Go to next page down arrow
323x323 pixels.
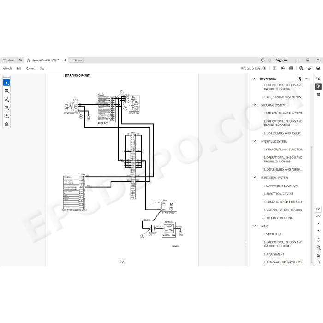(x=318, y=231)
